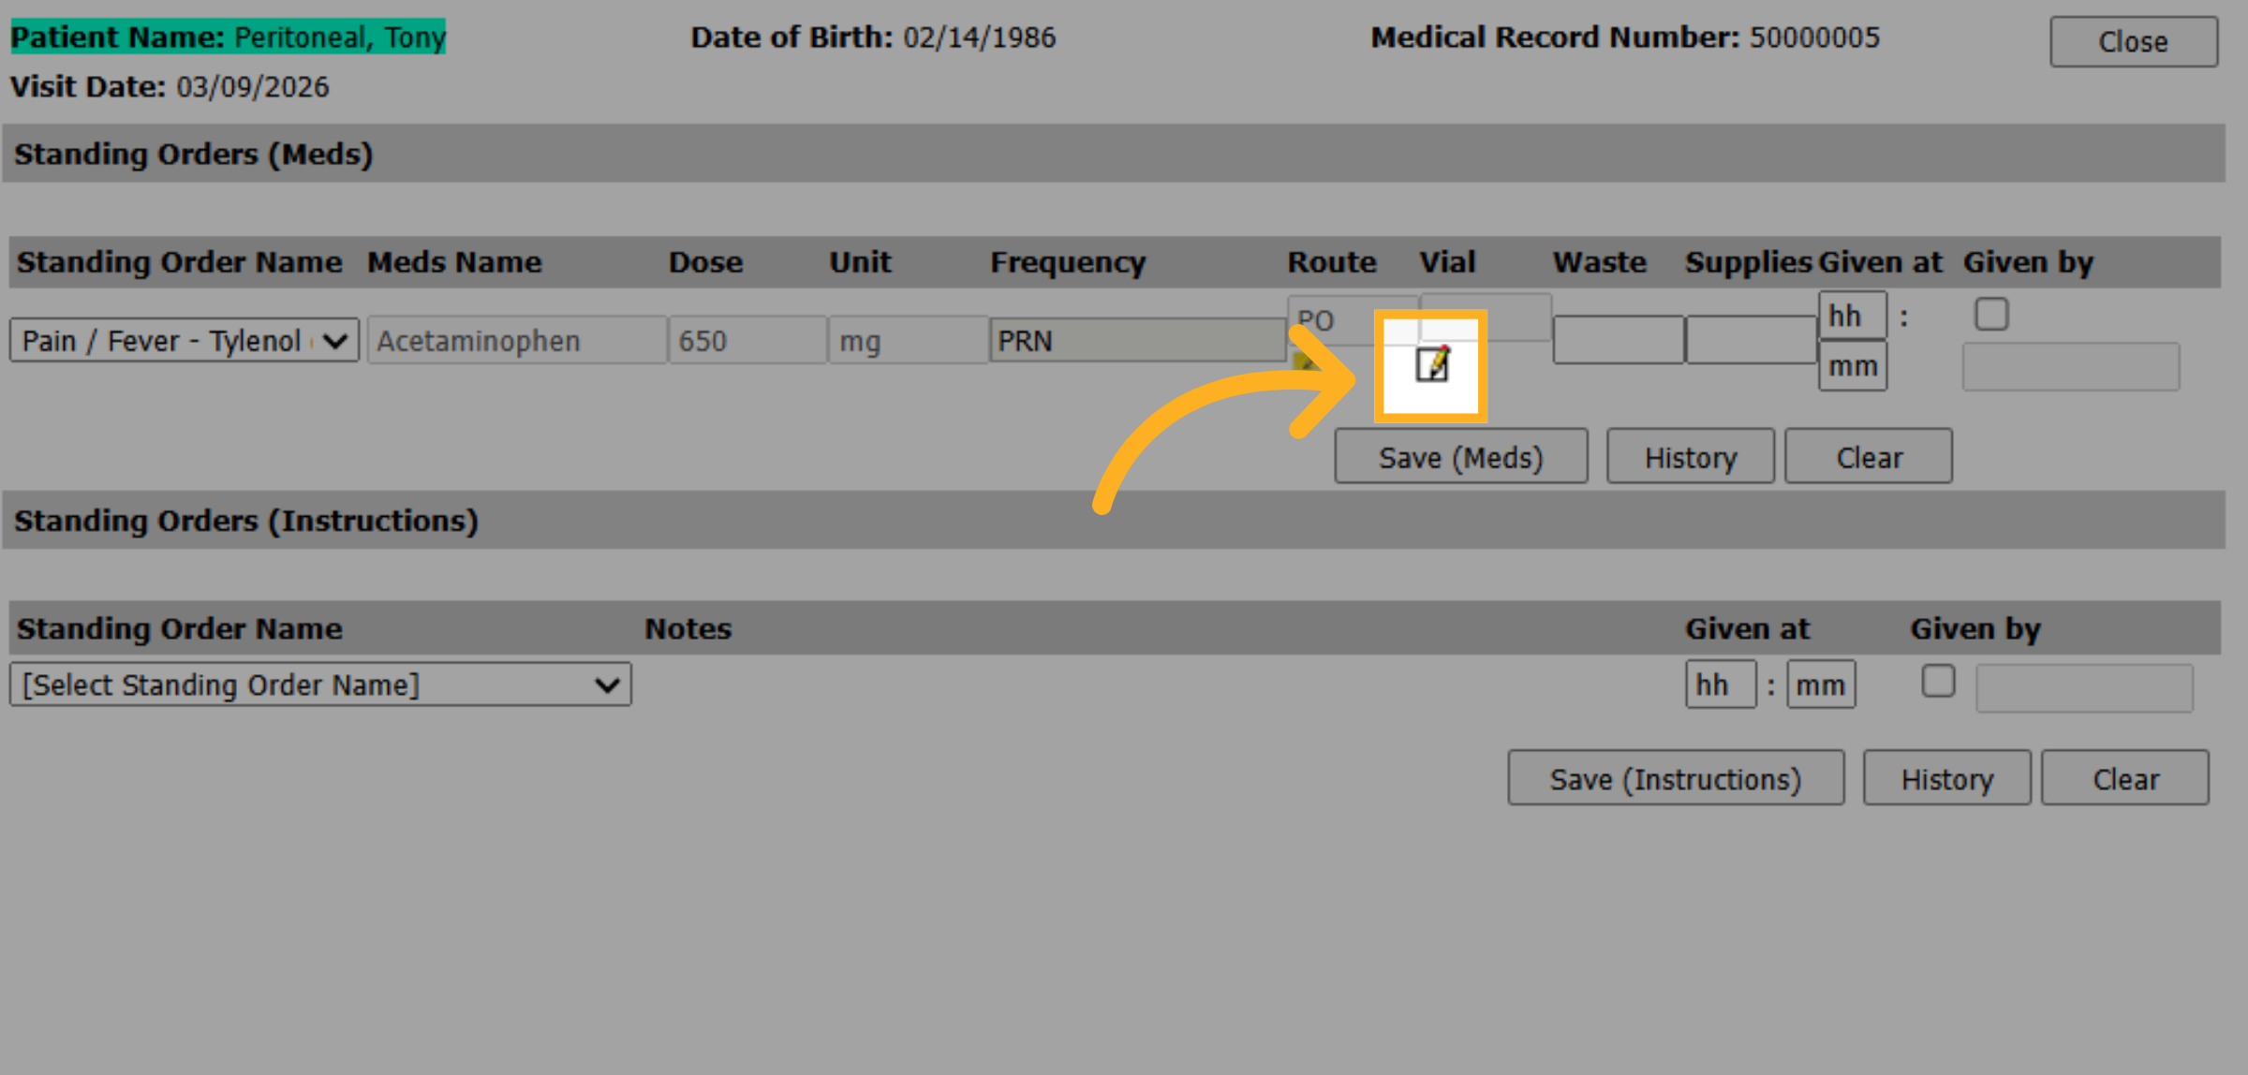Select the Unit field showing mg
Image resolution: width=2248 pixels, height=1075 pixels.
pos(908,340)
